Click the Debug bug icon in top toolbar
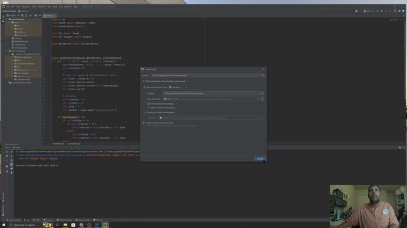The height and width of the screenshot is (228, 407). tap(382, 11)
